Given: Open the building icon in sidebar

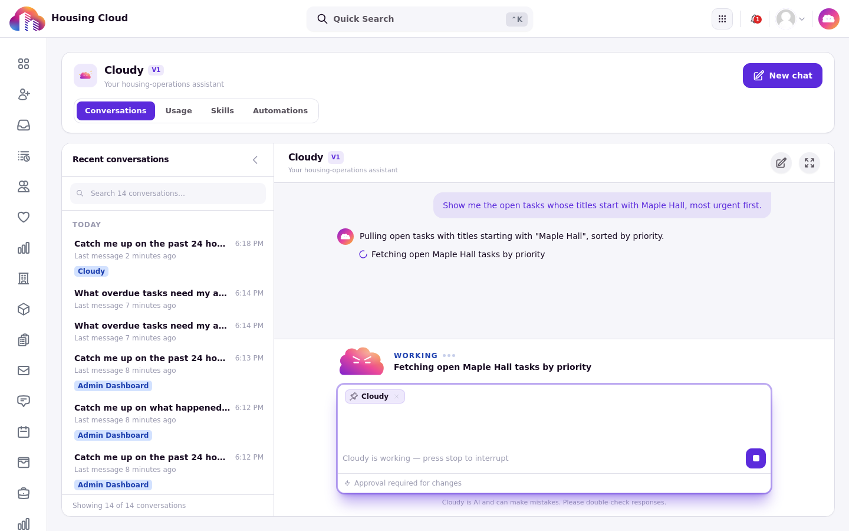Looking at the screenshot, I should [x=24, y=278].
